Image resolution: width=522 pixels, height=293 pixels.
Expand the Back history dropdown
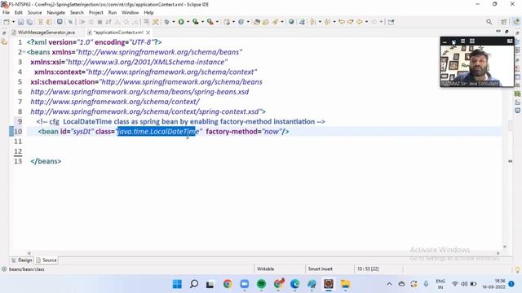(366, 22)
